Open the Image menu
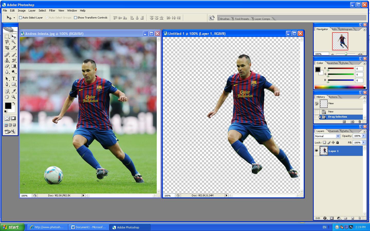Viewport: 370px width, 231px height. [x=22, y=11]
